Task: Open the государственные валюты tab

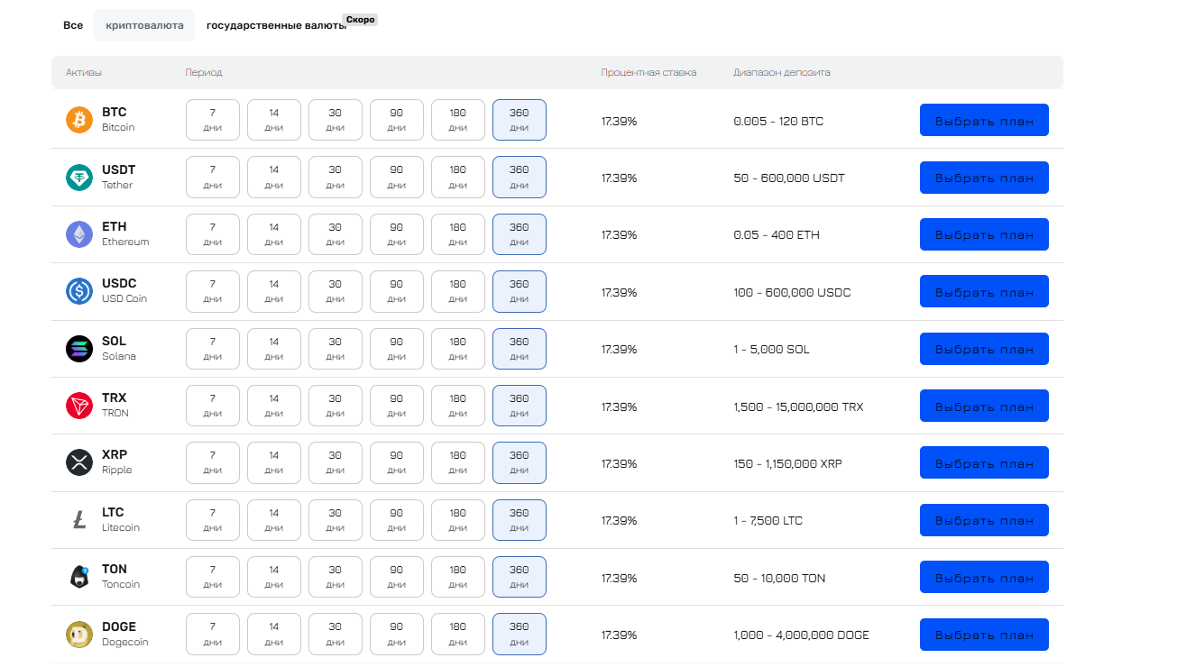Action: pyautogui.click(x=276, y=25)
